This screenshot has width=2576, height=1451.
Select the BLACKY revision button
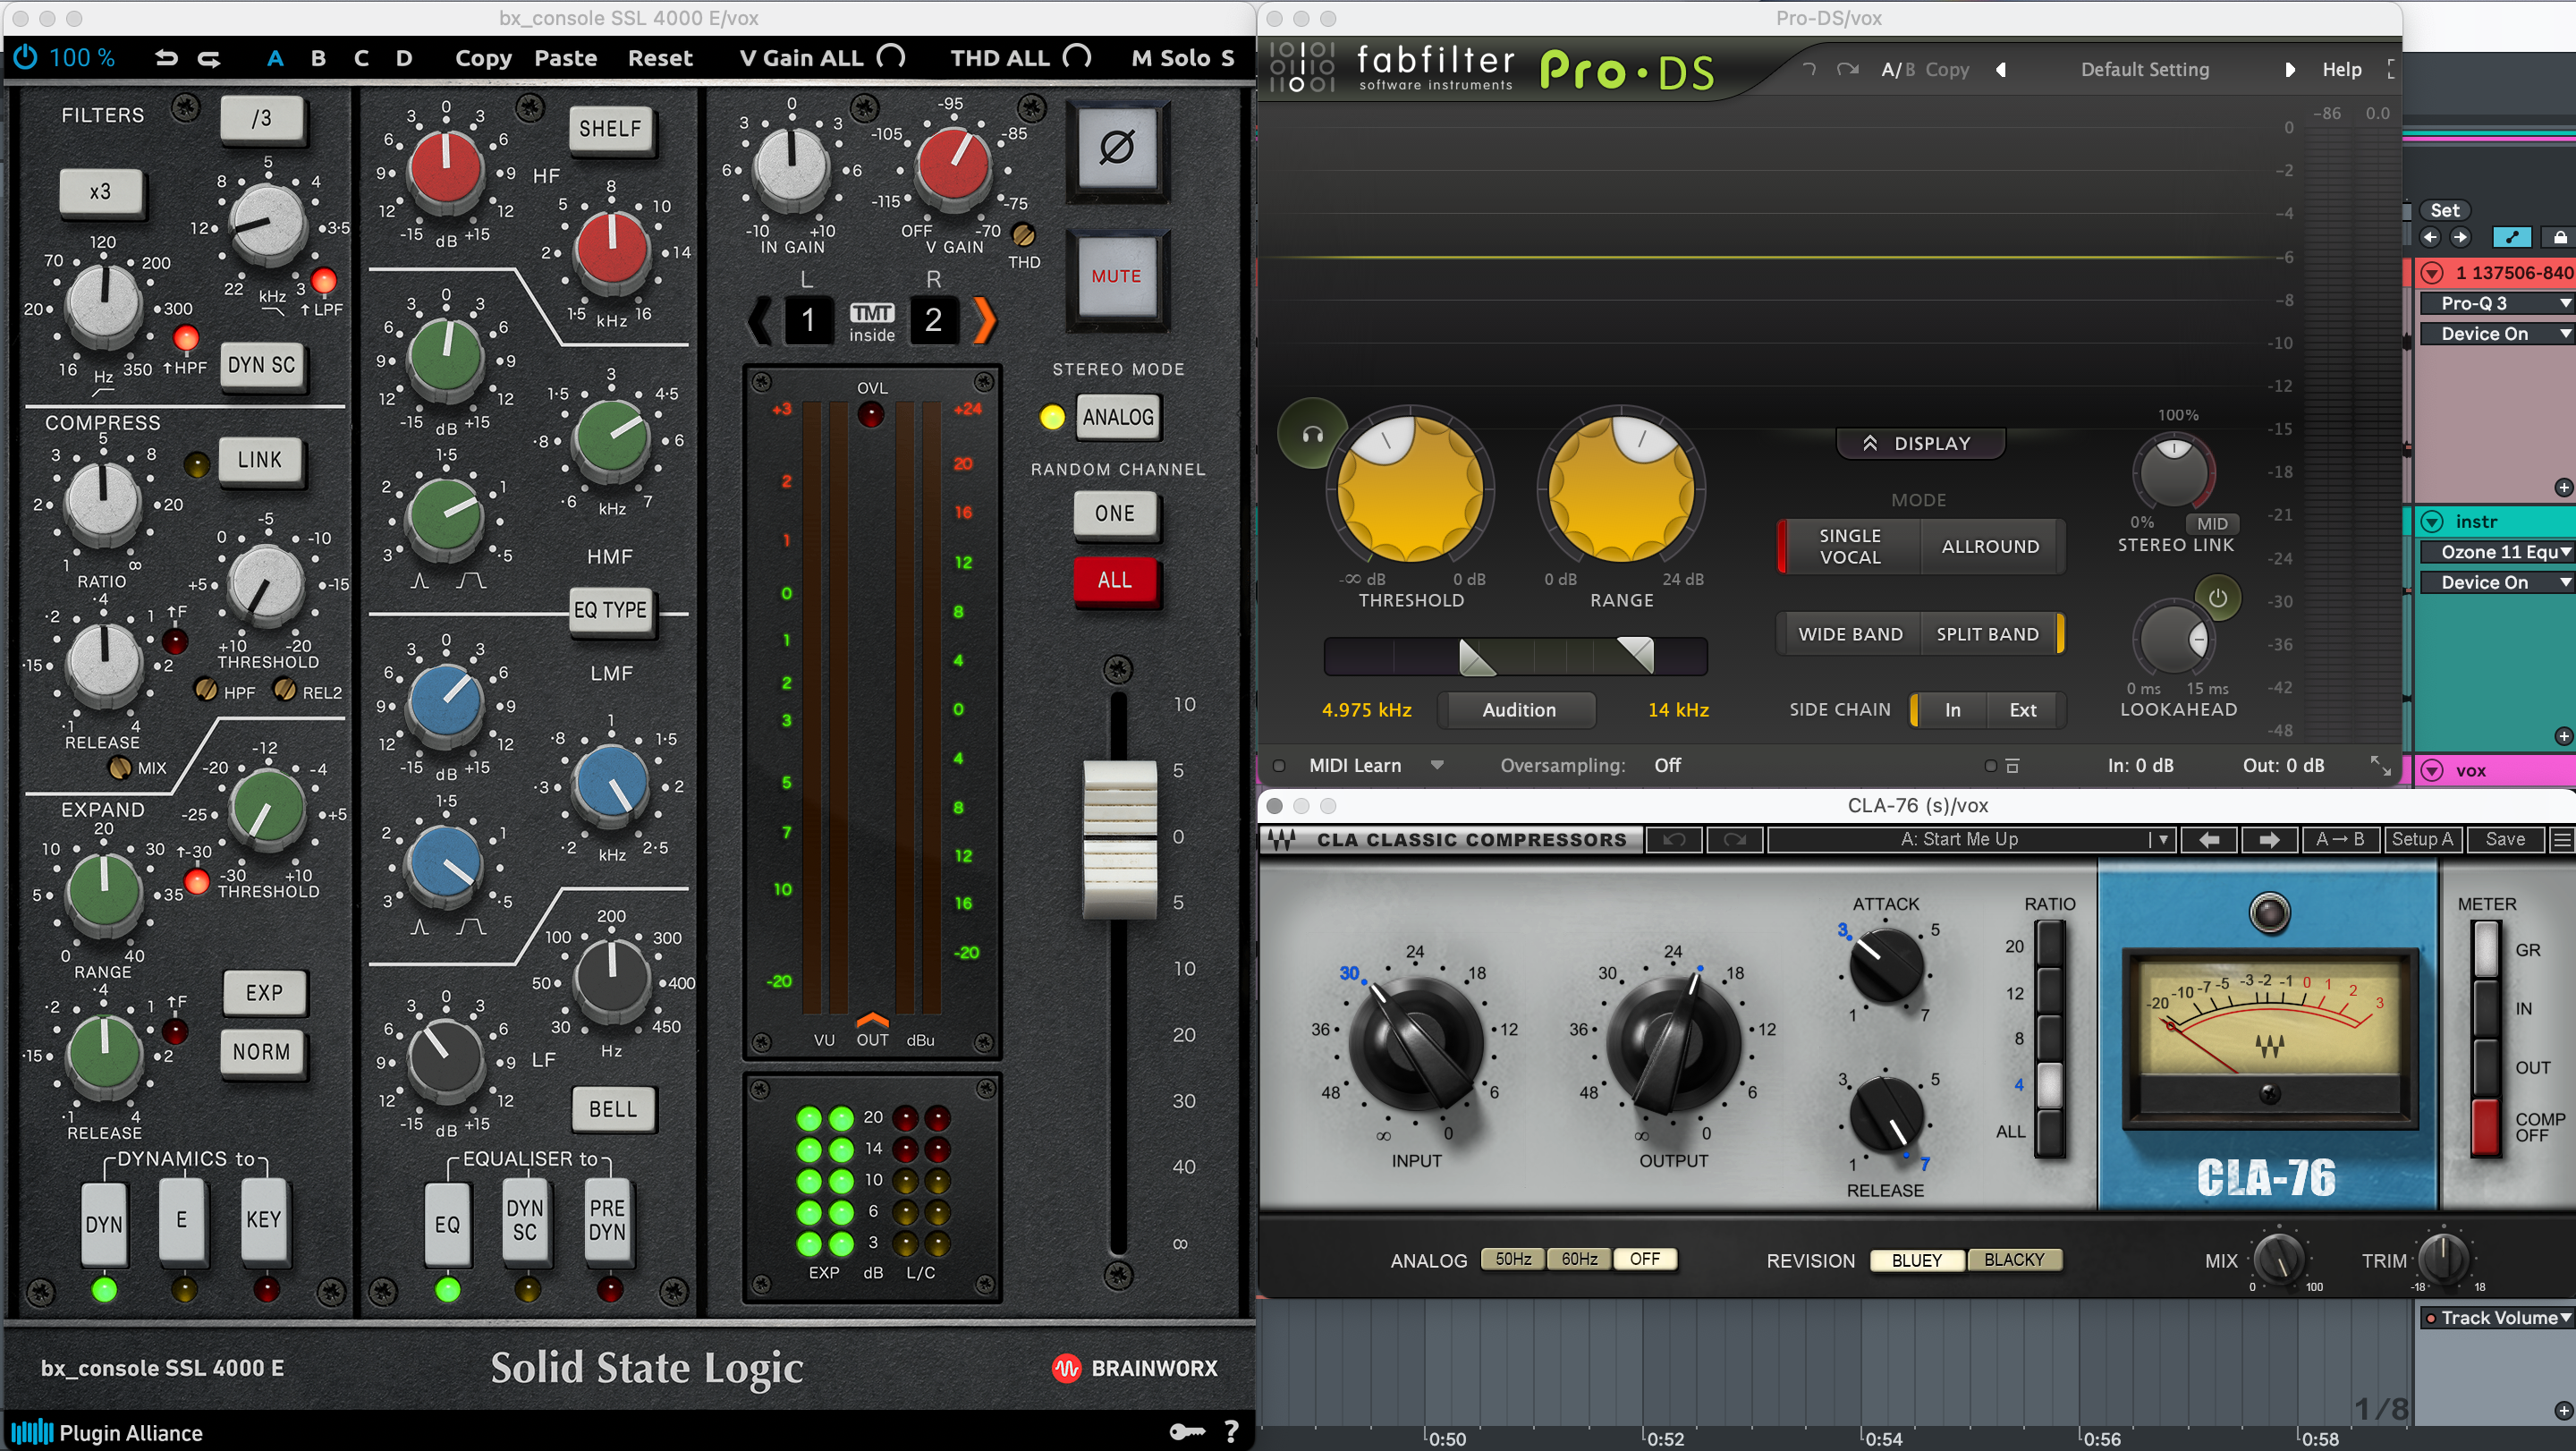[2013, 1260]
